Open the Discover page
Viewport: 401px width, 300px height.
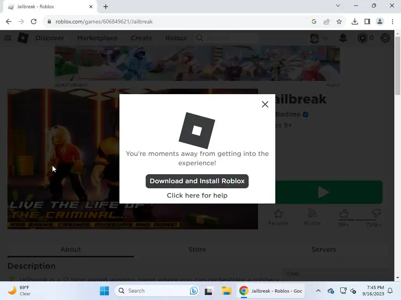click(50, 38)
